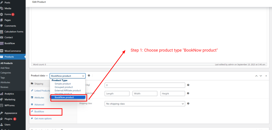Go to All Products submenu
The height and width of the screenshot is (130, 272).
7,63
